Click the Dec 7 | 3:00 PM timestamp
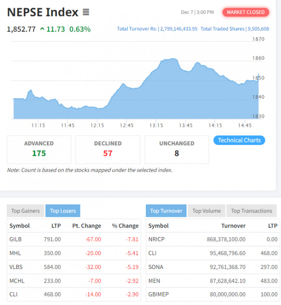The image size is (281, 305). tap(198, 12)
